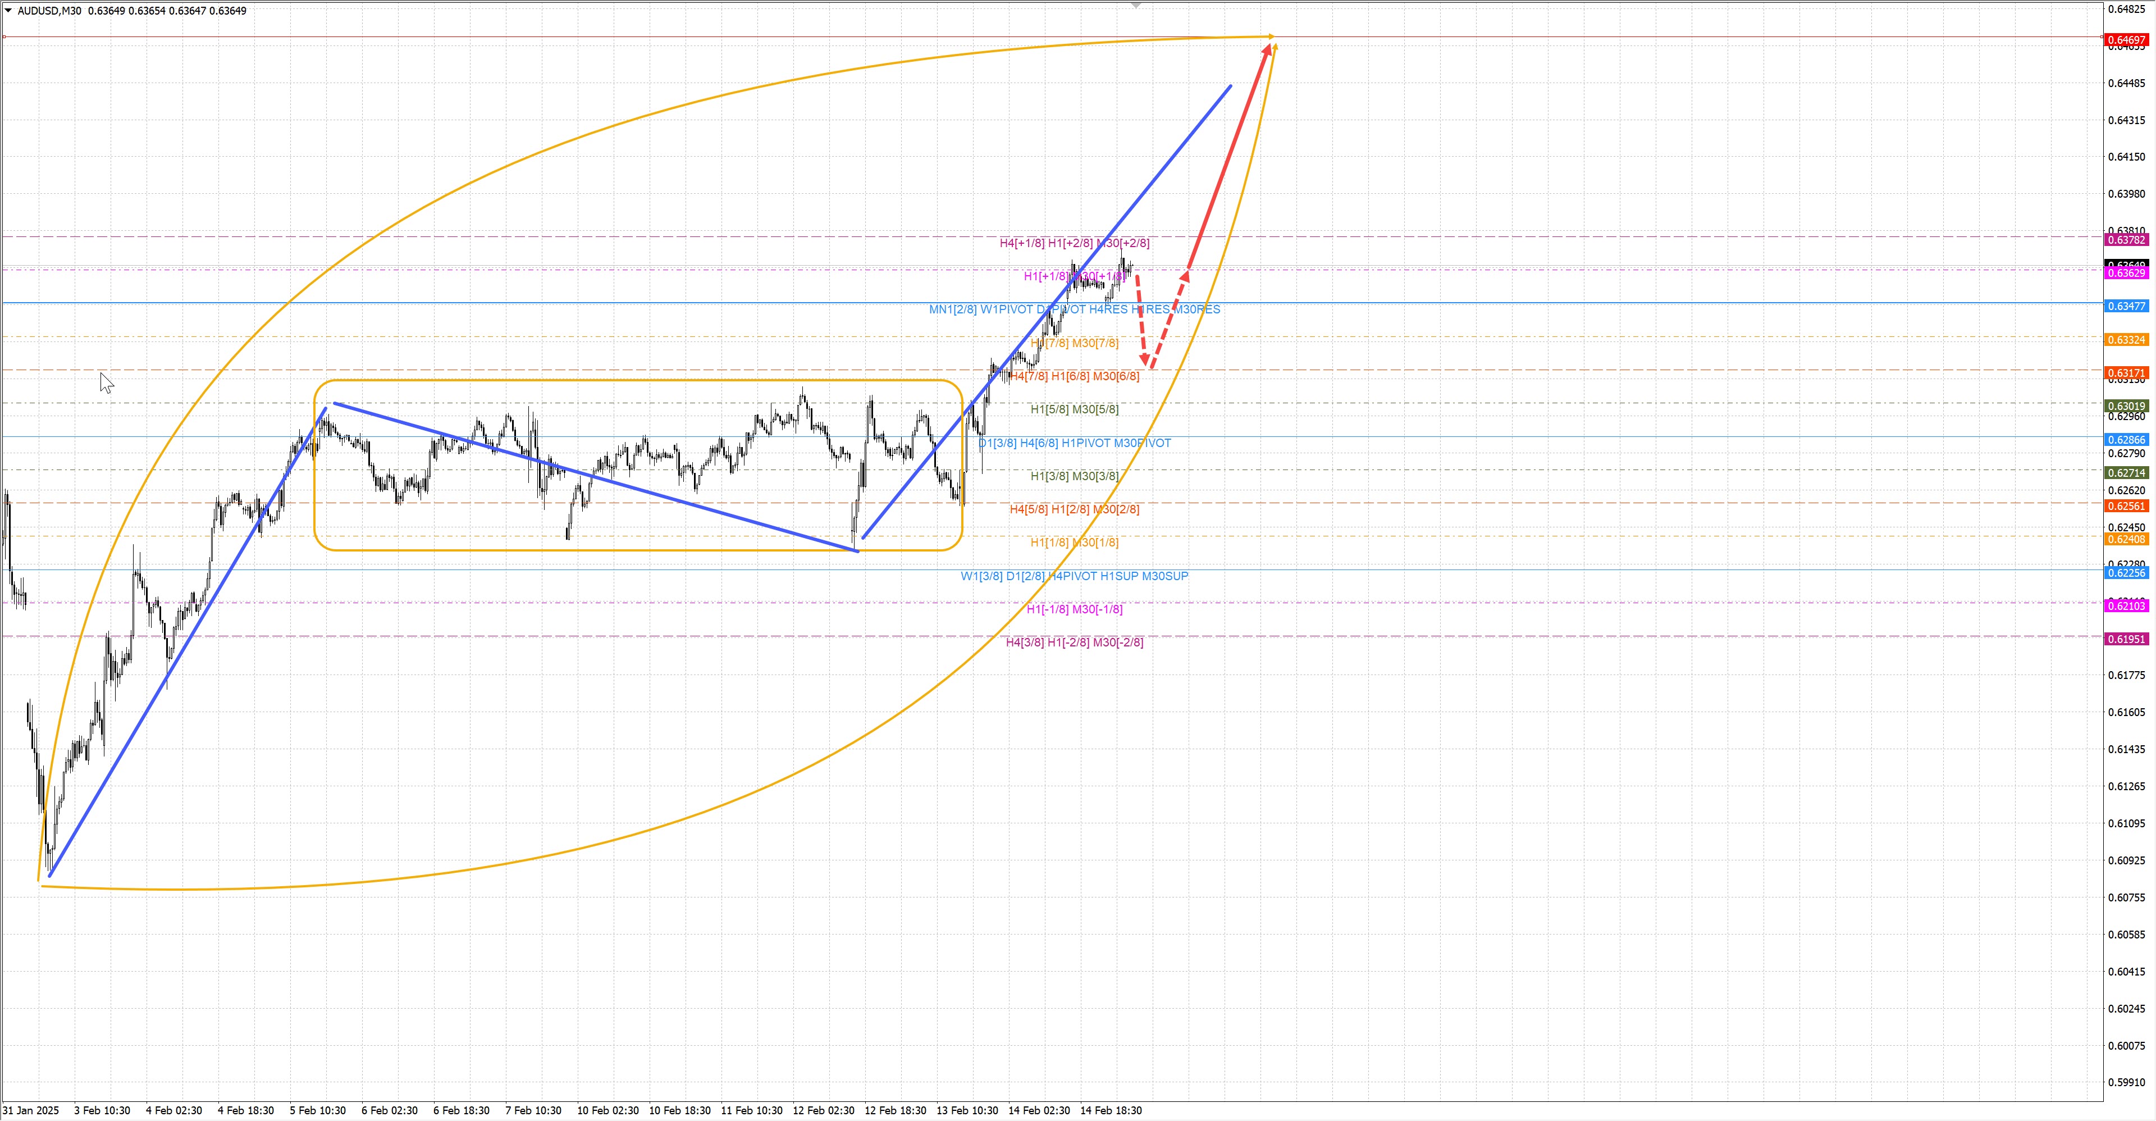Open the chart menu triangle beside AUDUSD,M30
This screenshot has width=2156, height=1121.
8,11
